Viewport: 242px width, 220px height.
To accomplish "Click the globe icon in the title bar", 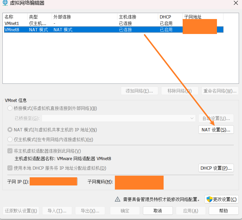I will point(5,3).
